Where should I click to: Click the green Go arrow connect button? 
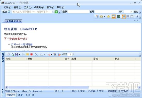[x=56, y=12]
